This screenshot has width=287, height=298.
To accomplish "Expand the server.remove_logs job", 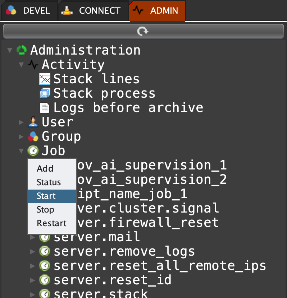I will pos(33,252).
